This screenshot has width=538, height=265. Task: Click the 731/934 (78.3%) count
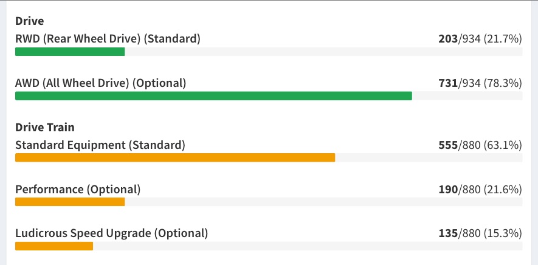480,83
